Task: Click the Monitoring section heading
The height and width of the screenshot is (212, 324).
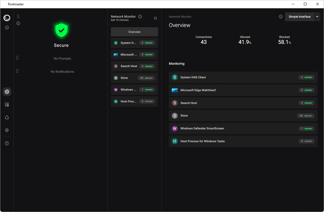Action: [177, 64]
